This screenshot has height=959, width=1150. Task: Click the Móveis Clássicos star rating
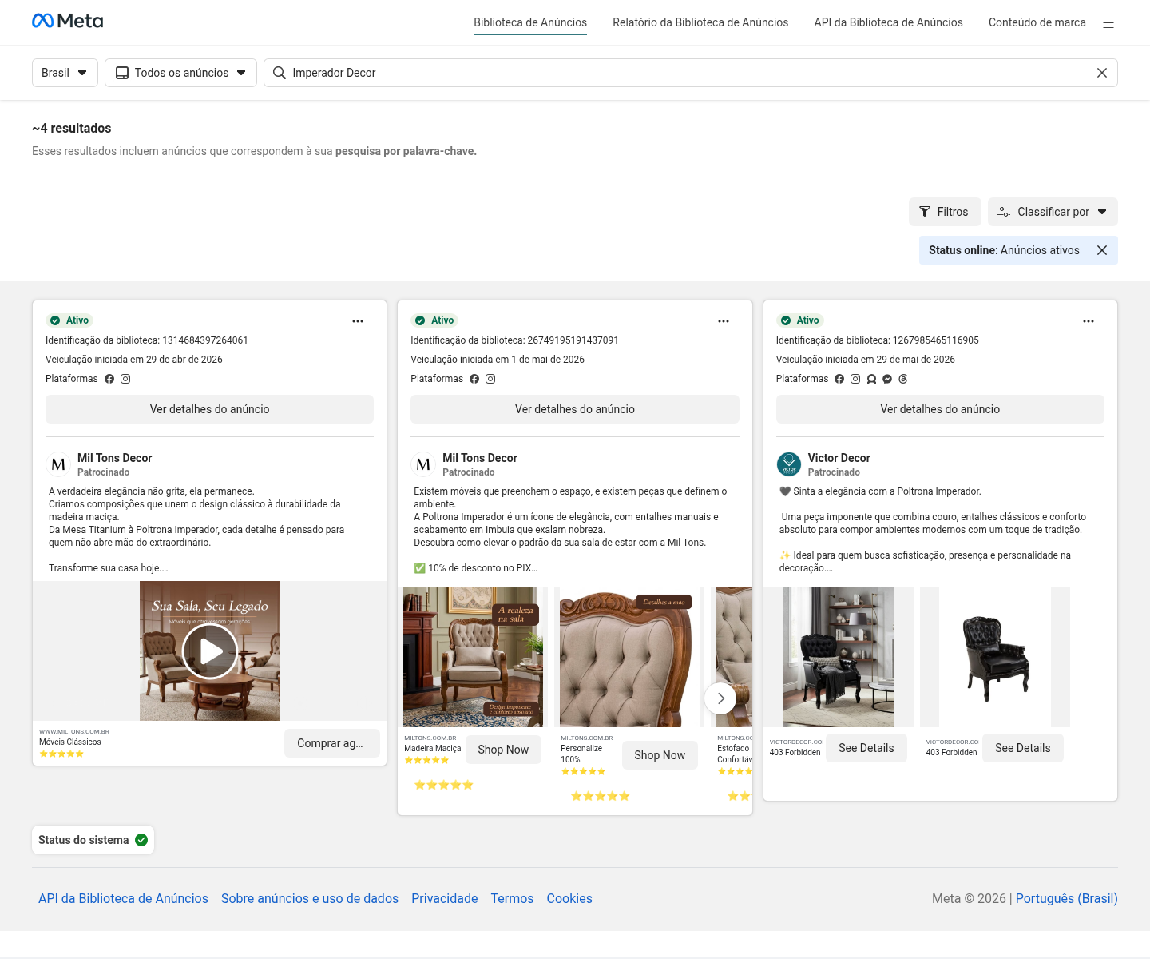61,754
